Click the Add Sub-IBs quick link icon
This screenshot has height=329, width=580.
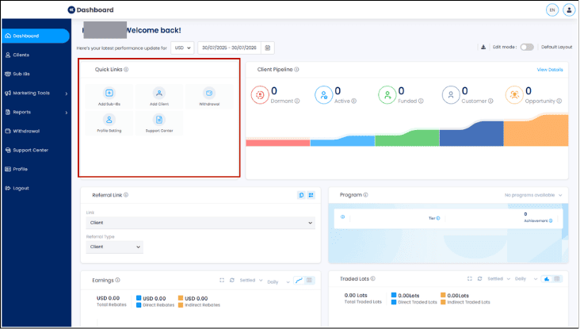click(x=109, y=93)
